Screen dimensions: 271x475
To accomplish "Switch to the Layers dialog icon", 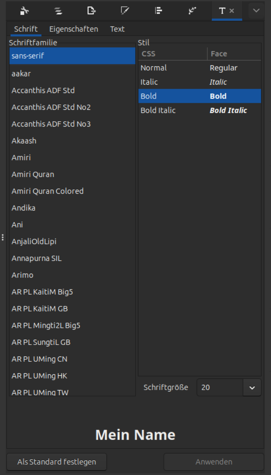I will [x=58, y=11].
